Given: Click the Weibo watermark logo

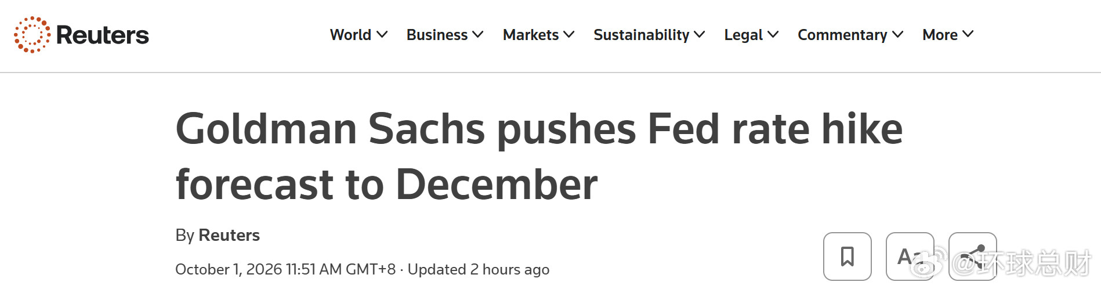Looking at the screenshot, I should tap(928, 263).
